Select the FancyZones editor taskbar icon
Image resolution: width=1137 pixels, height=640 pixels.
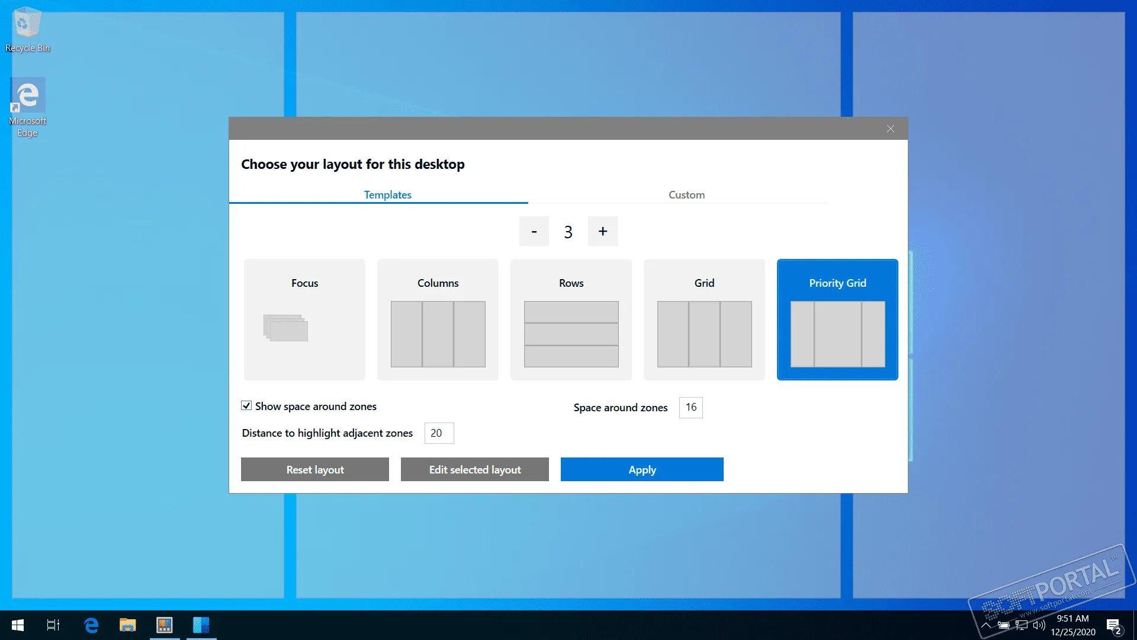pos(201,625)
